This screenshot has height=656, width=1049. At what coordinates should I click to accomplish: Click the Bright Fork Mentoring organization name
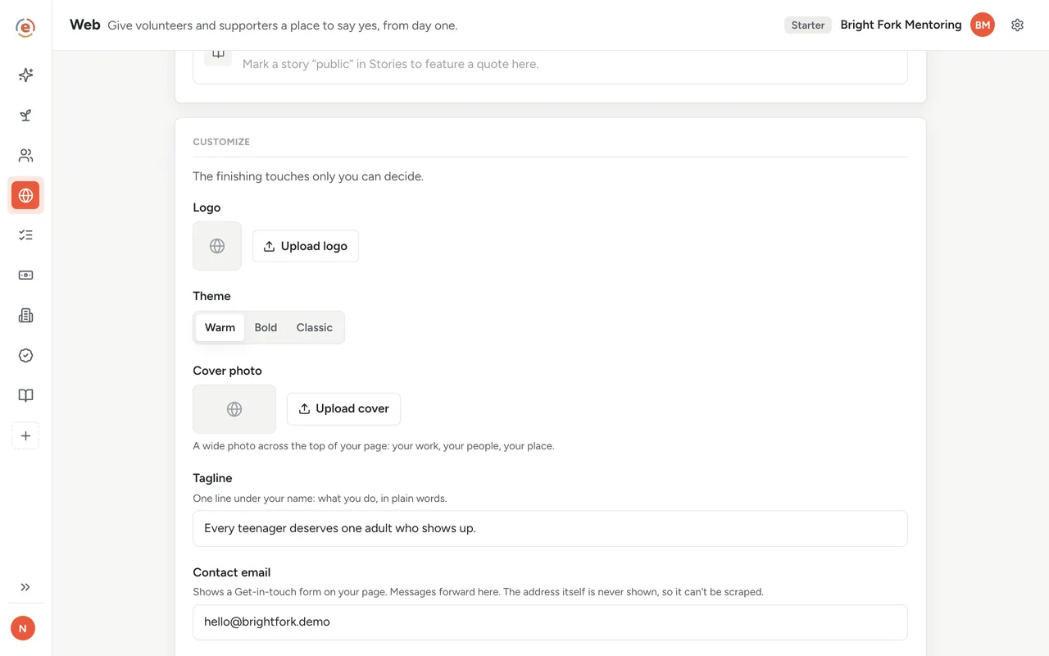(901, 25)
